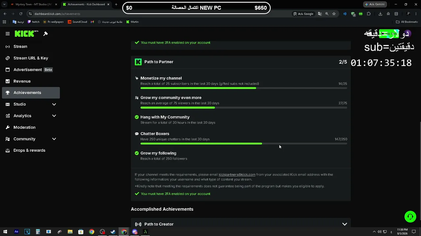Open After Effects from the taskbar
The width and height of the screenshot is (421, 236).
pyautogui.click(x=16, y=232)
